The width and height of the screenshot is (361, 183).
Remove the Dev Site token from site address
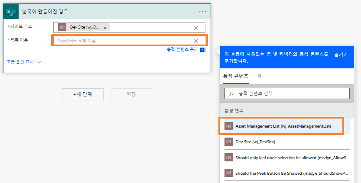point(105,28)
